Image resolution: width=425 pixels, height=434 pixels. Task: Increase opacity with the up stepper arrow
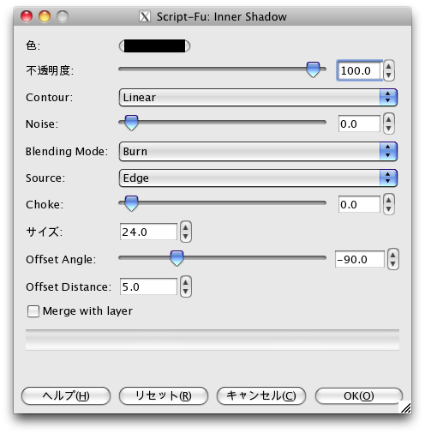[388, 66]
